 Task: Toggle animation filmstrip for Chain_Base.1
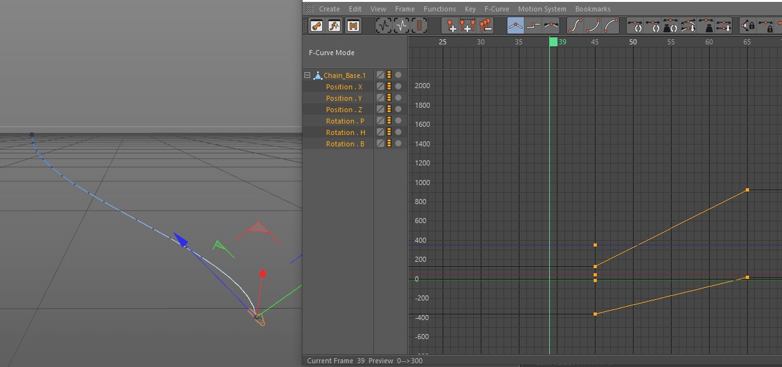click(389, 75)
